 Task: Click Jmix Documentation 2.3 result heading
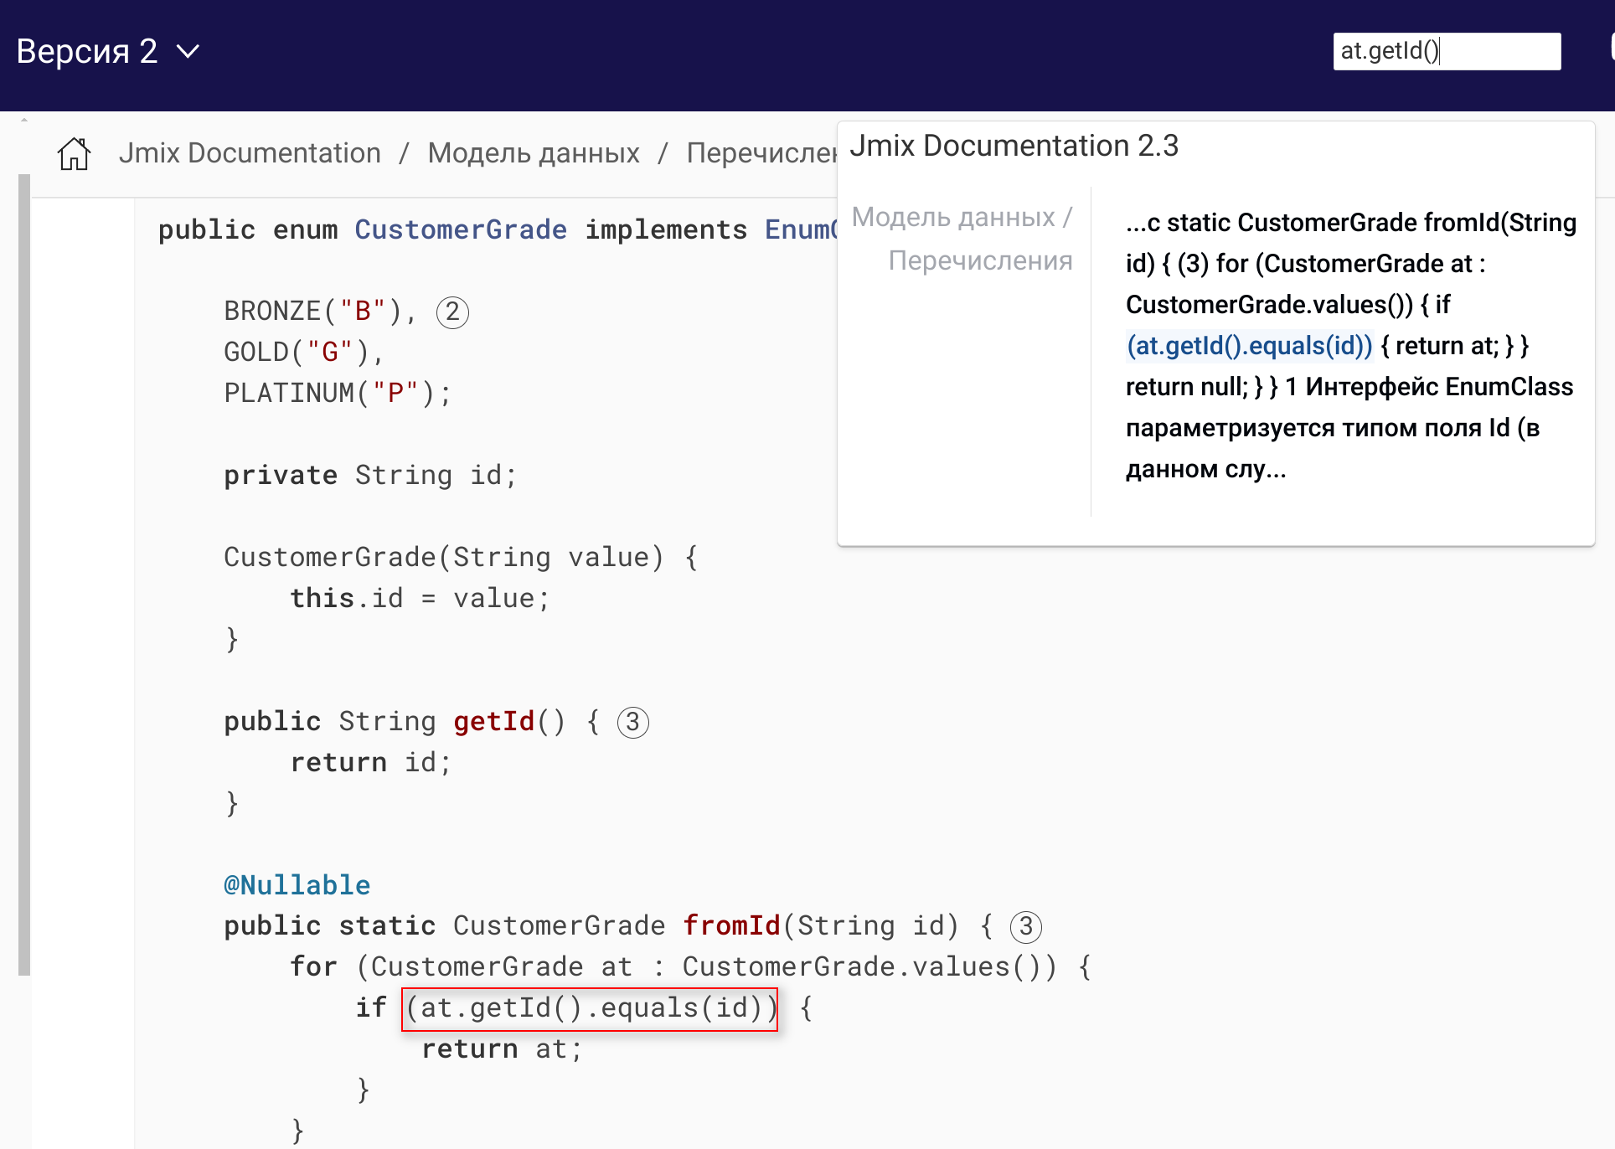pyautogui.click(x=1014, y=146)
